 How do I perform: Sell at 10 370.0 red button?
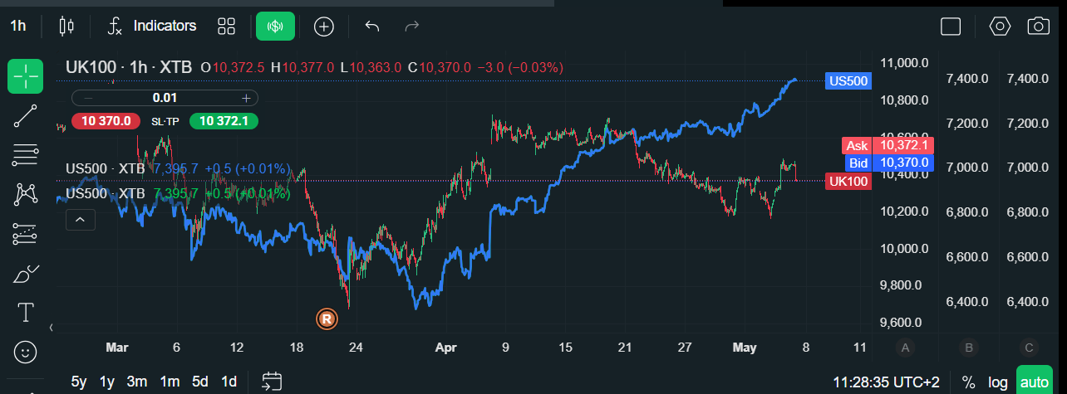[x=106, y=121]
